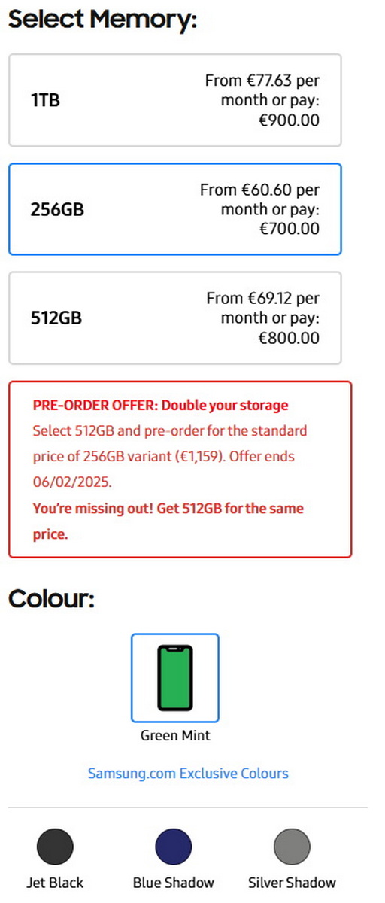The height and width of the screenshot is (903, 385).
Task: Open the Samsung.com Exclusive Colours link
Action: tap(188, 773)
